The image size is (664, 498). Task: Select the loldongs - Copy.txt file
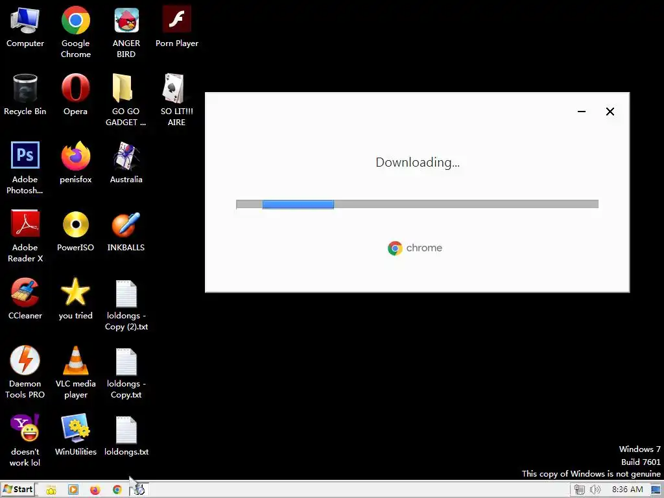pos(126,373)
